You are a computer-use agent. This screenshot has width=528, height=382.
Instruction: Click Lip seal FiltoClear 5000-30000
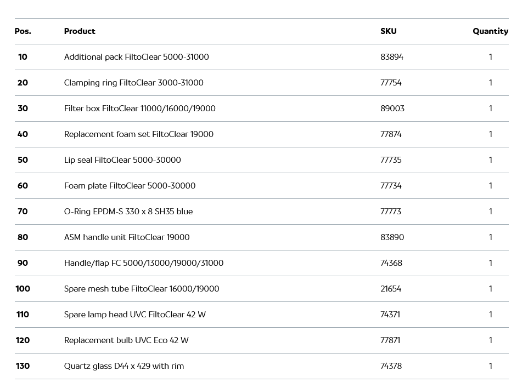(122, 160)
